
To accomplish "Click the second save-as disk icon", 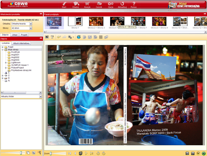I will click(193, 153).
